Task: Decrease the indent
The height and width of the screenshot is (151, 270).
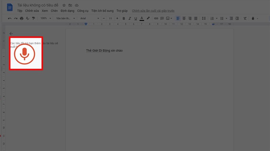Action: 231,18
